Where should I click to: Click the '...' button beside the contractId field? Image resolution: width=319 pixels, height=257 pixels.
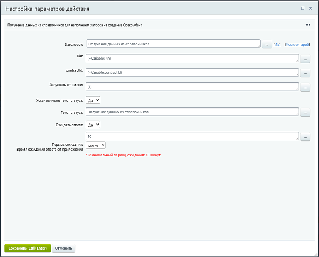click(x=305, y=73)
